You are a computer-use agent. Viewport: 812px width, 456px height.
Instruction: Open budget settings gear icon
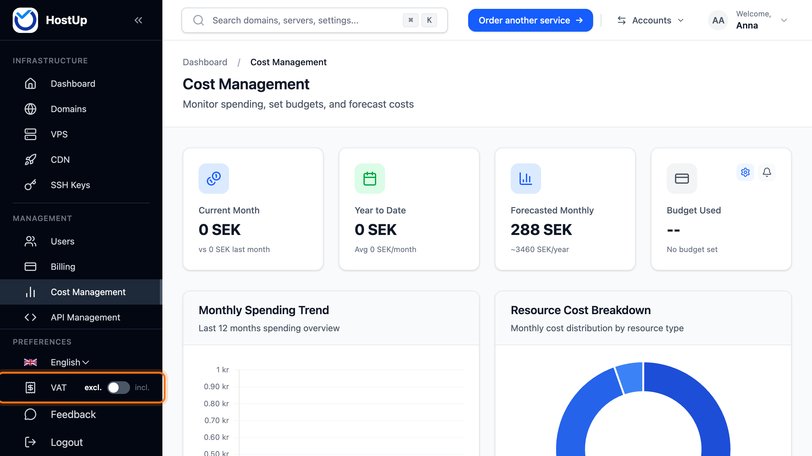click(745, 172)
